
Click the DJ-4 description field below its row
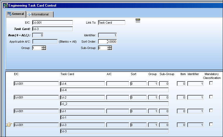pyautogui.click(x=114, y=90)
